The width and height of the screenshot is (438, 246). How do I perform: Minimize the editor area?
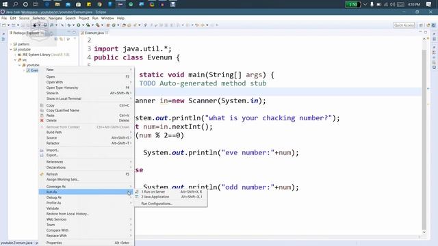point(420,32)
